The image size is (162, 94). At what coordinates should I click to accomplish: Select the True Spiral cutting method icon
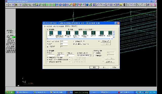[x=110, y=33]
